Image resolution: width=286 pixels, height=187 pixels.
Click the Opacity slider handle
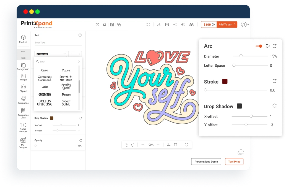click(x=36, y=146)
